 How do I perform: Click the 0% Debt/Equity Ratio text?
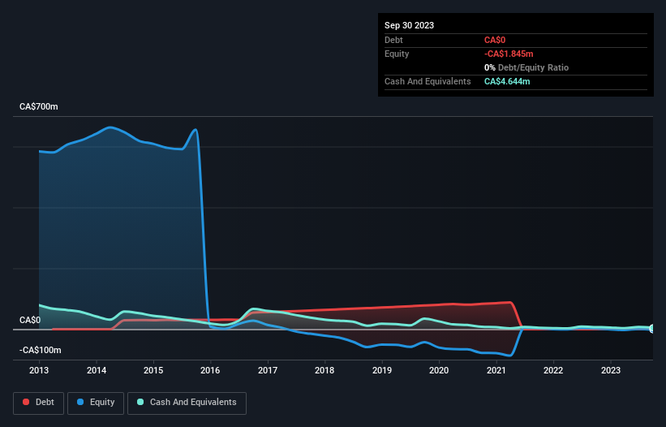(526, 67)
